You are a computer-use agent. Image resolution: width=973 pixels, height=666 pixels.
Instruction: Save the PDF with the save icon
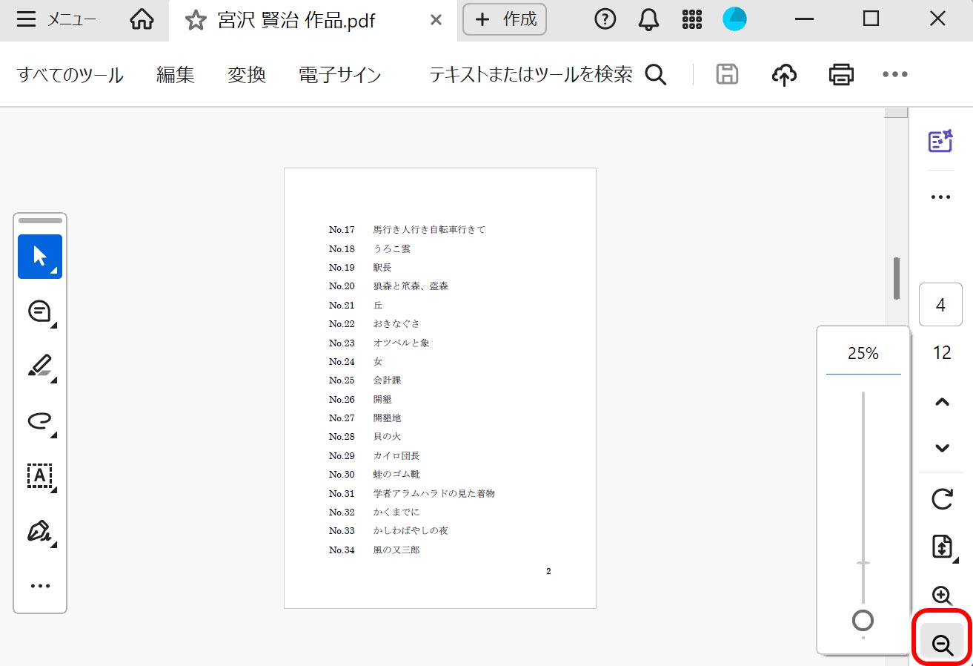pos(726,73)
